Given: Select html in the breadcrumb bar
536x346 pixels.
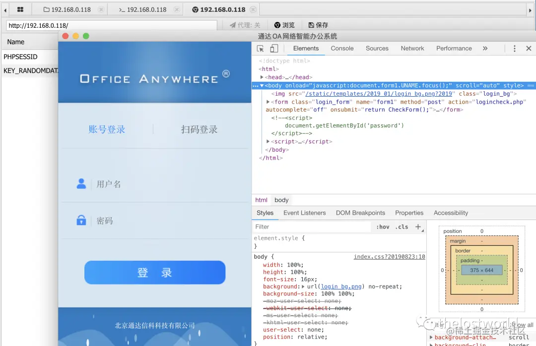Looking at the screenshot, I should [261, 200].
